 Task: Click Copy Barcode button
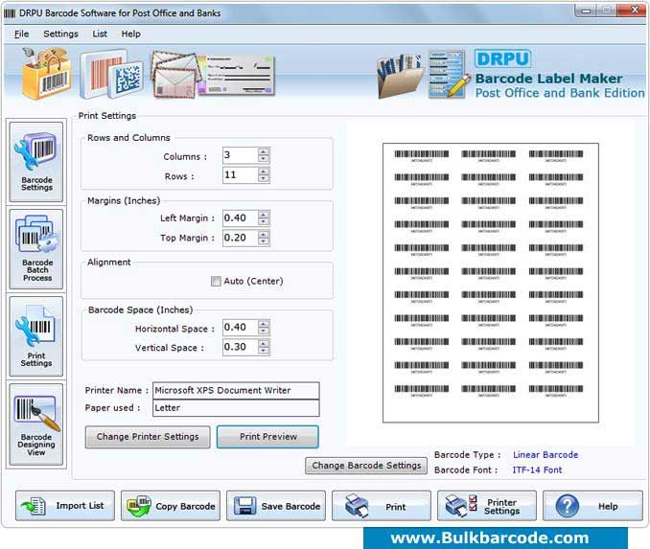tap(171, 506)
